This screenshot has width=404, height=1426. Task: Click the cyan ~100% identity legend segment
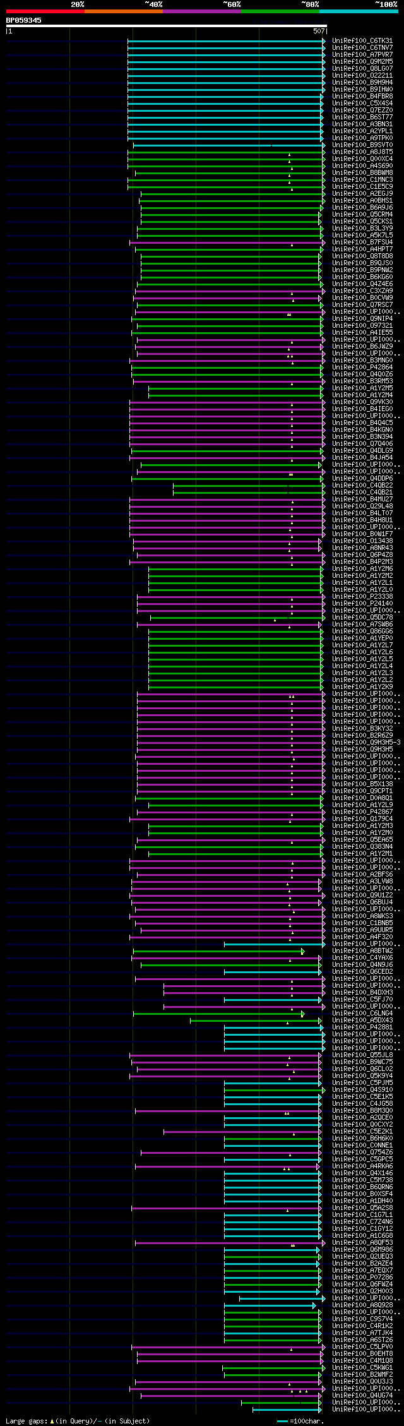[x=359, y=11]
